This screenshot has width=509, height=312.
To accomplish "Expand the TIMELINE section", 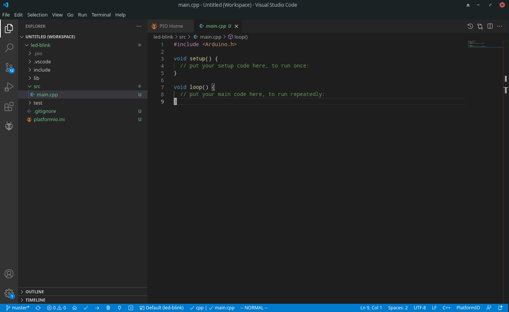I will (x=83, y=300).
